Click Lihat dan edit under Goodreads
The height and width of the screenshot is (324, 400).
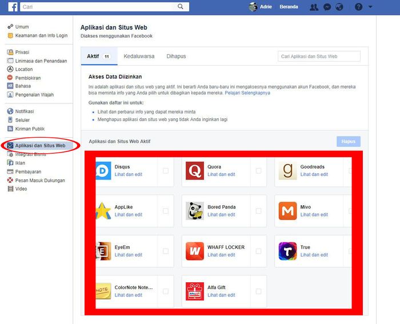click(314, 174)
